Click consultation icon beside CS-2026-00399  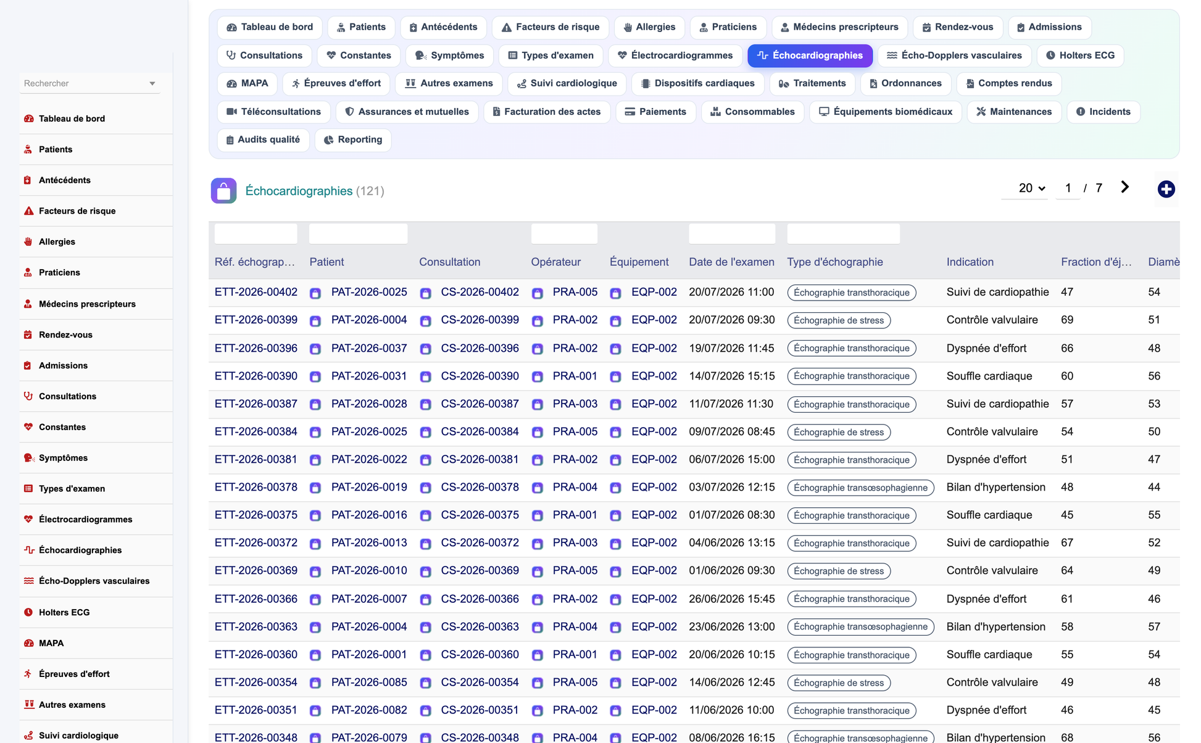click(x=425, y=321)
